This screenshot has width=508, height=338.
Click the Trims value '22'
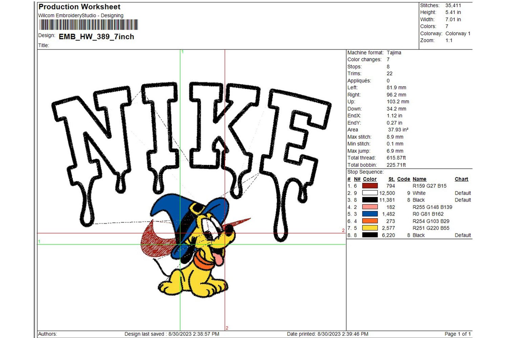pos(390,73)
